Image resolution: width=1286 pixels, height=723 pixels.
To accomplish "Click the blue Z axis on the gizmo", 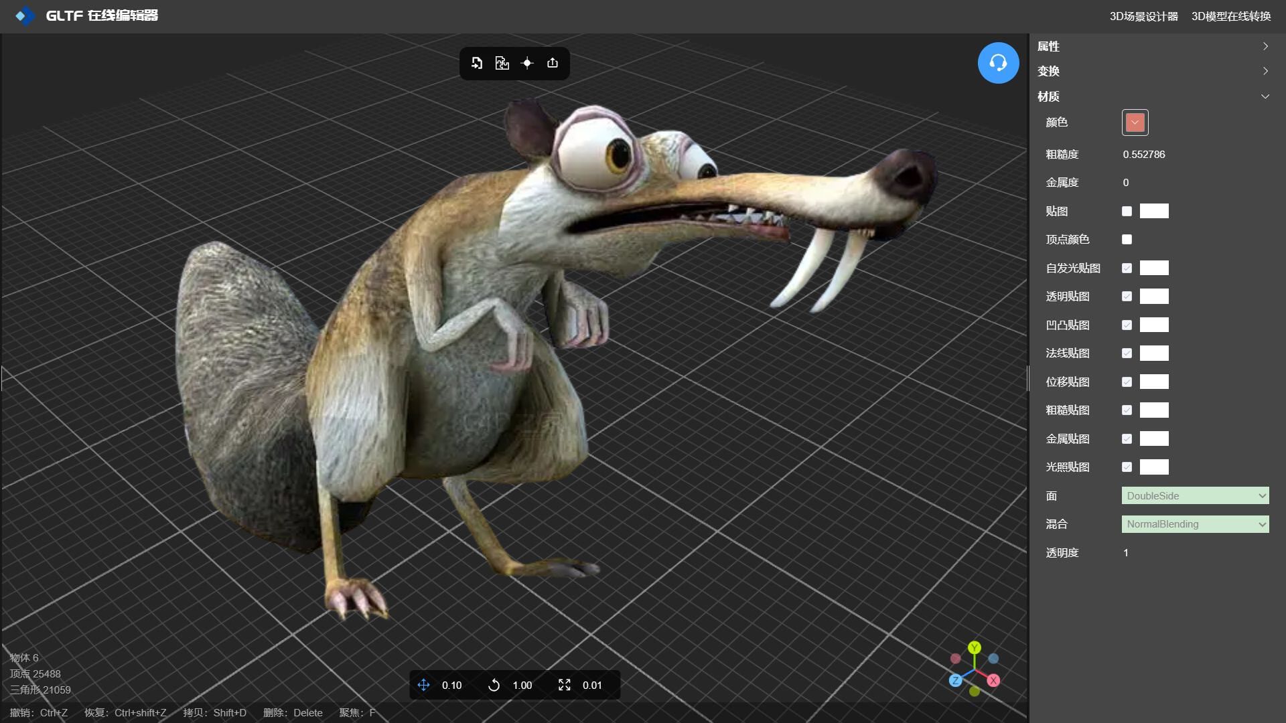I will pyautogui.click(x=956, y=680).
